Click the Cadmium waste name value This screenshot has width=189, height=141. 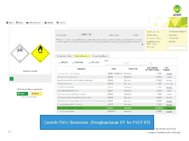click(173, 35)
